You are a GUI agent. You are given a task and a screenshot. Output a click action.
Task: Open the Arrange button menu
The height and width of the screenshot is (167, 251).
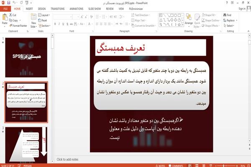click(x=189, y=20)
